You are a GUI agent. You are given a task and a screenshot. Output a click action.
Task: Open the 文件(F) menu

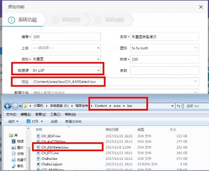[11, 114]
